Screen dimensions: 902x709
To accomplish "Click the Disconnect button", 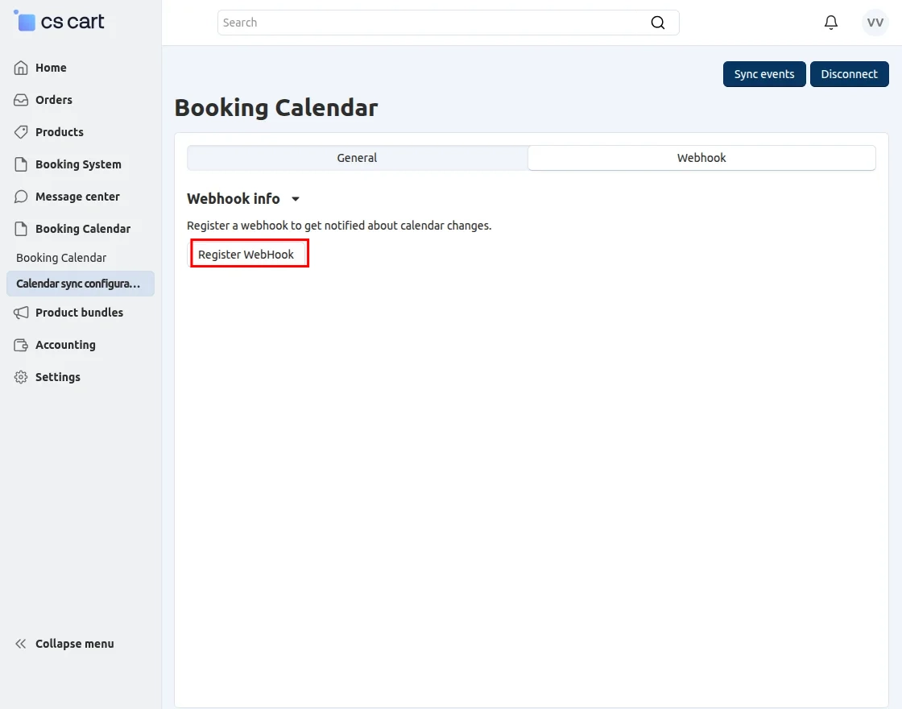I will tap(850, 73).
